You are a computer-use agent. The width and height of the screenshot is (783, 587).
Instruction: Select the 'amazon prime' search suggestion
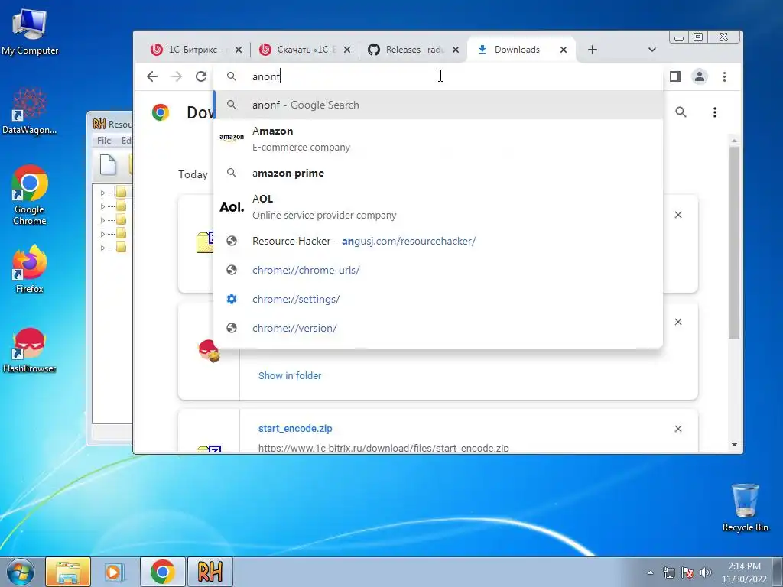click(438, 173)
